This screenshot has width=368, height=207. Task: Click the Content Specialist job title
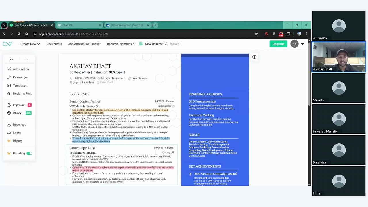(82, 148)
